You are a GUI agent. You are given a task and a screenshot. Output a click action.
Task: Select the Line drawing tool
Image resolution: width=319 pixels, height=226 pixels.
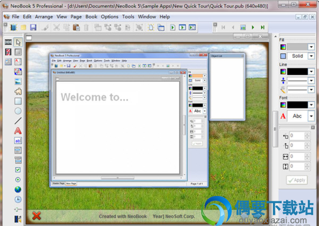pyautogui.click(x=18, y=121)
